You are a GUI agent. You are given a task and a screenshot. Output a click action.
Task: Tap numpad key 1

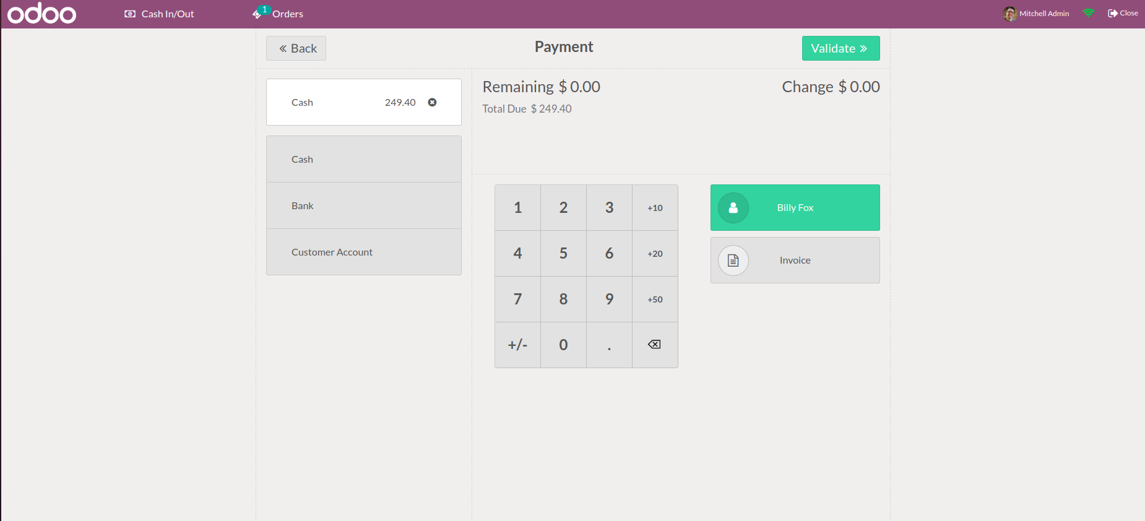(x=517, y=208)
